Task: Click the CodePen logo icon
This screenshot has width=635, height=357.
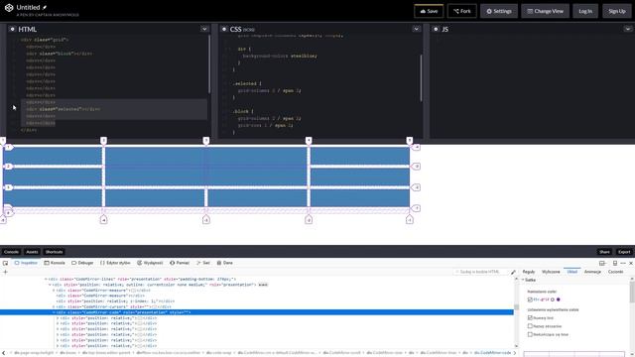Action: point(9,8)
